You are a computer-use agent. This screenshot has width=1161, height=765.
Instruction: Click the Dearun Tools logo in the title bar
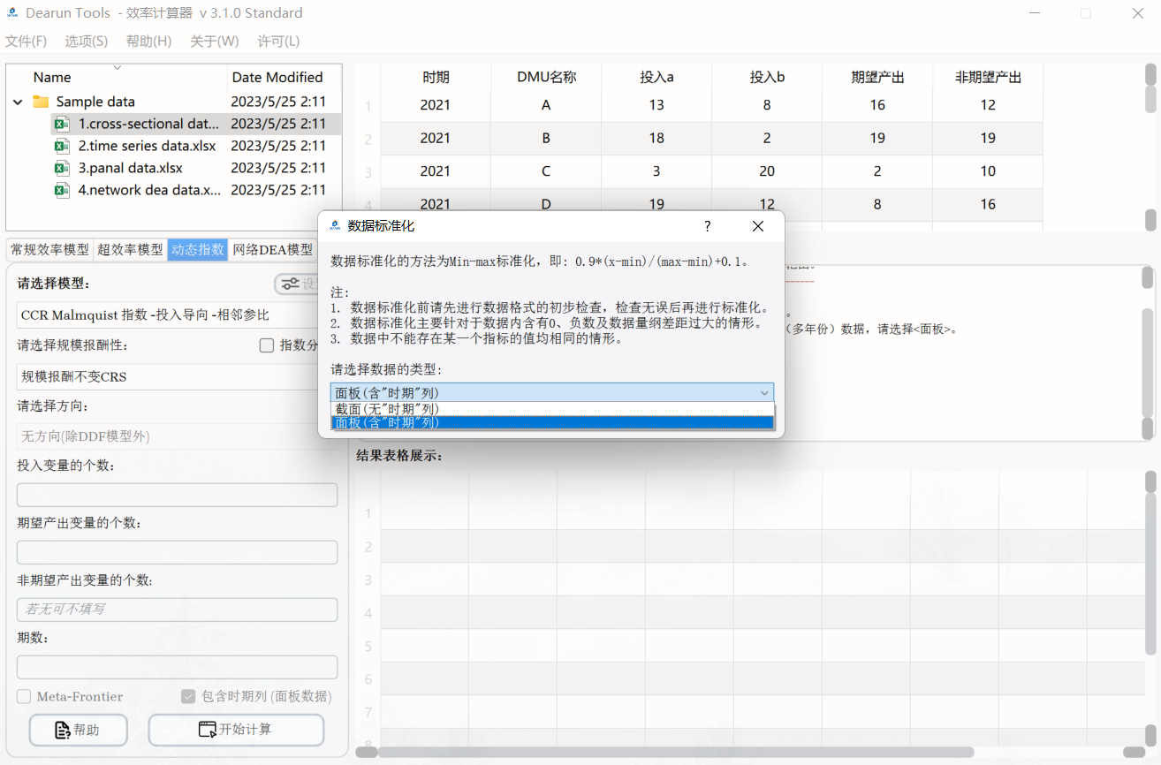11,12
